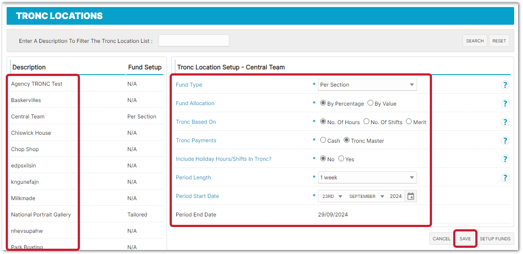
Task: Click help icon for Tronc Payments
Action: click(x=505, y=140)
